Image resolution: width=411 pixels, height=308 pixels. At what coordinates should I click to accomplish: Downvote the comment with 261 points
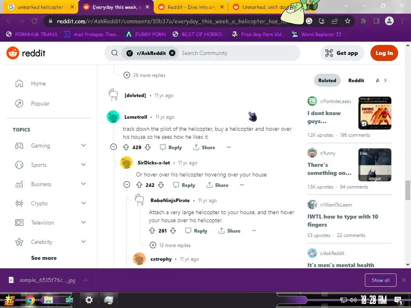(173, 231)
